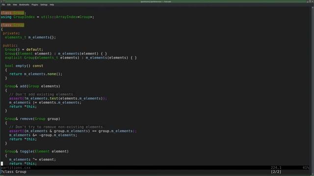Open the Settings menu
Screen dimensions: 314x176
[x=44, y=4]
